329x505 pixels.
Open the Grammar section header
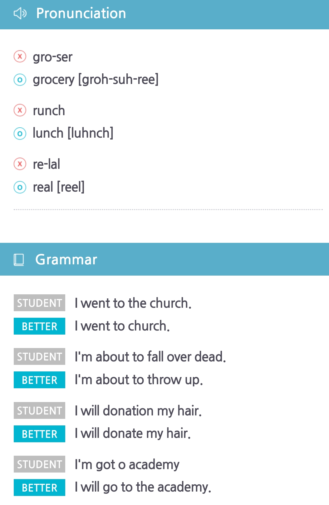pyautogui.click(x=66, y=259)
